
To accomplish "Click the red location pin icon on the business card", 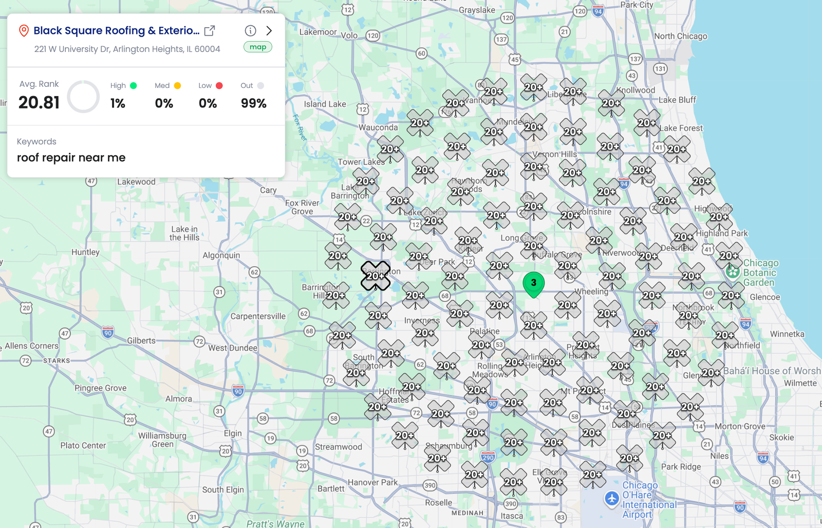I will pos(23,30).
